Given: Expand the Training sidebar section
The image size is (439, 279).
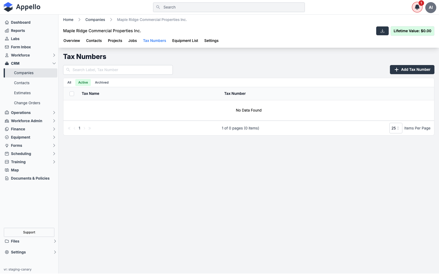Looking at the screenshot, I should tap(30, 162).
